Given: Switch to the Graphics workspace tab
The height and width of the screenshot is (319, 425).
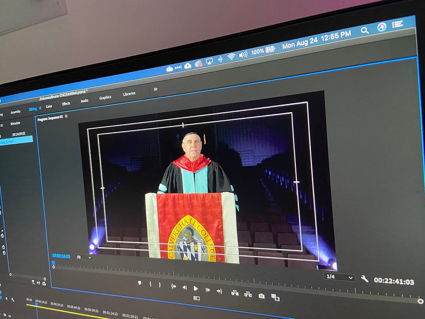Looking at the screenshot, I should (x=105, y=97).
